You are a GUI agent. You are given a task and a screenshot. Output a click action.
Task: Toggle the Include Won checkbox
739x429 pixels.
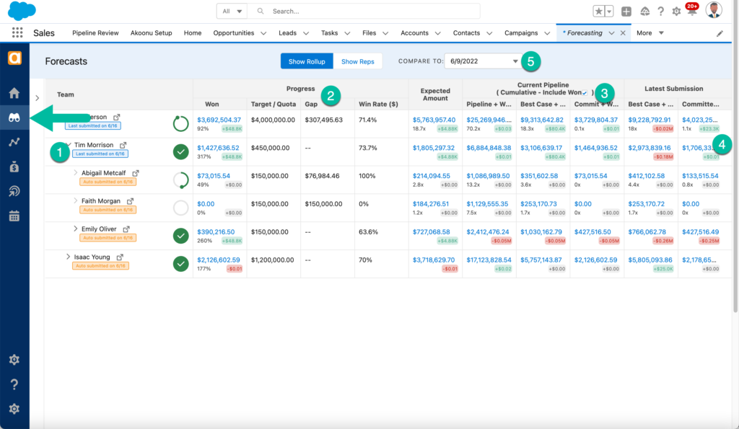pyautogui.click(x=585, y=93)
